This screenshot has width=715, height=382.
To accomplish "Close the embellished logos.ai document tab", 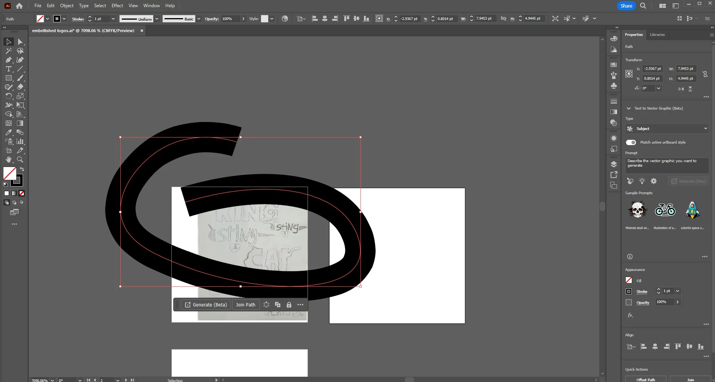I will [x=142, y=31].
